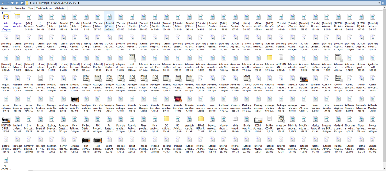Select the '[Tutorial] Coloka...' file
386x171 pixels.
click(17, 41)
